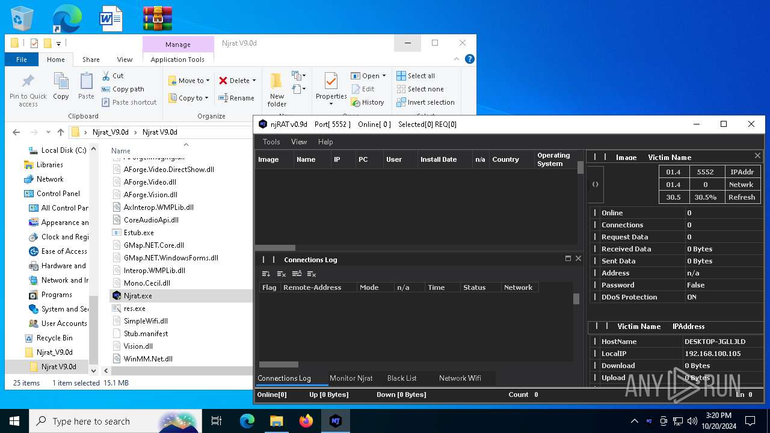Open the File tab in File Explorer
The image size is (770, 433).
(x=22, y=60)
